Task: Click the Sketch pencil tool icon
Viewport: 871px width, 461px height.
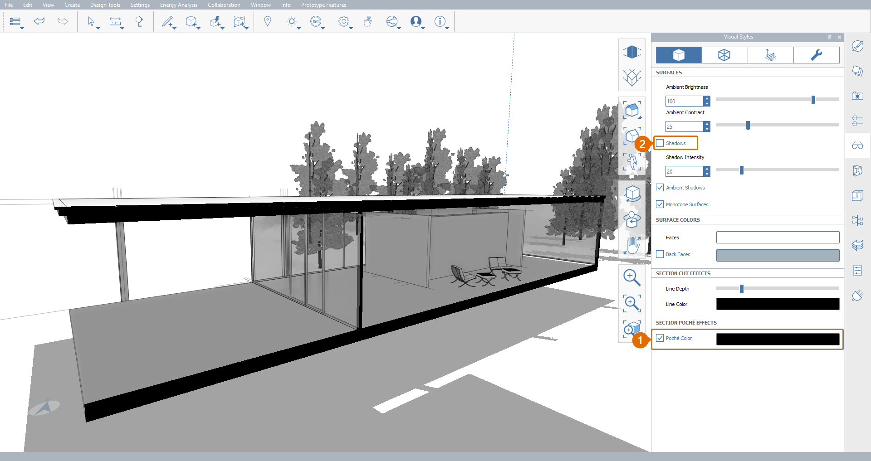Action: [167, 21]
